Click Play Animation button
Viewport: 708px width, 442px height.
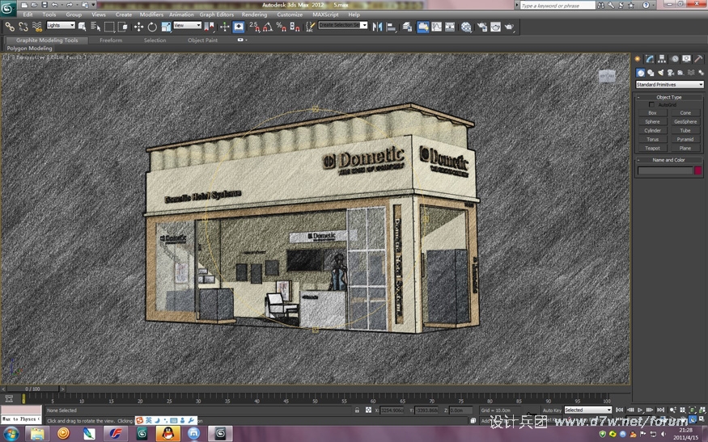pyautogui.click(x=640, y=410)
